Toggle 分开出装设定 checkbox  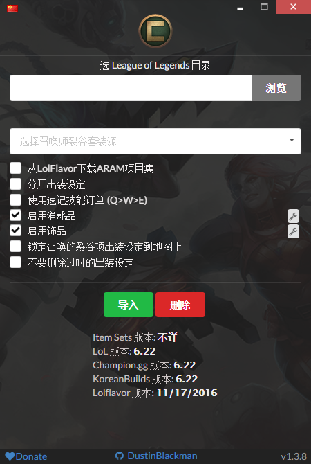tap(15, 184)
